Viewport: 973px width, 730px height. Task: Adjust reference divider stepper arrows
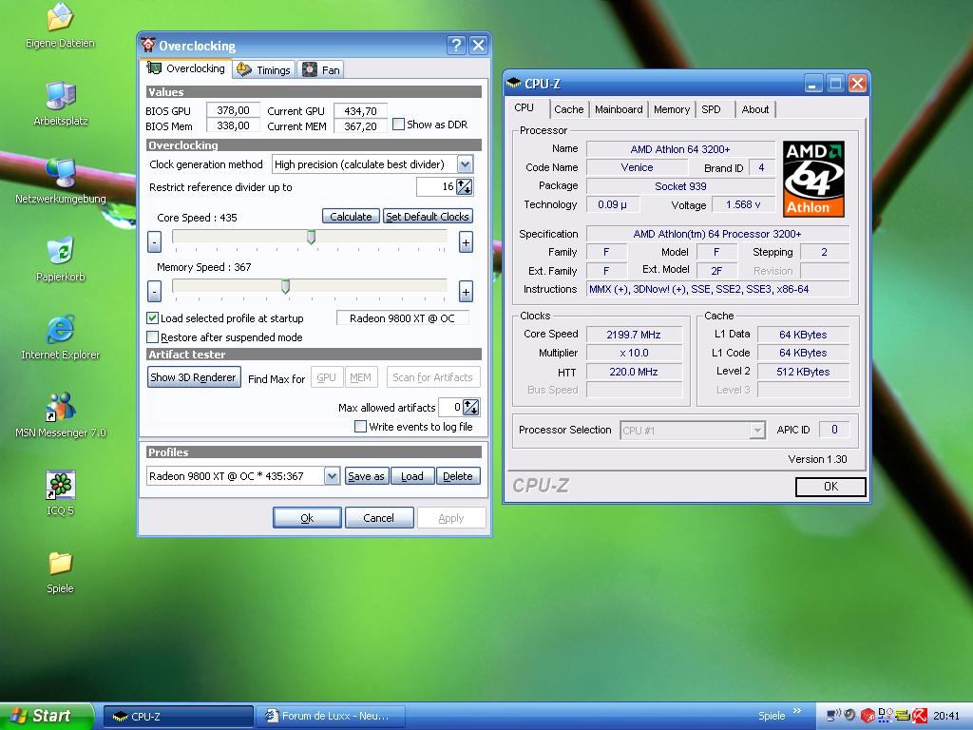pos(464,186)
